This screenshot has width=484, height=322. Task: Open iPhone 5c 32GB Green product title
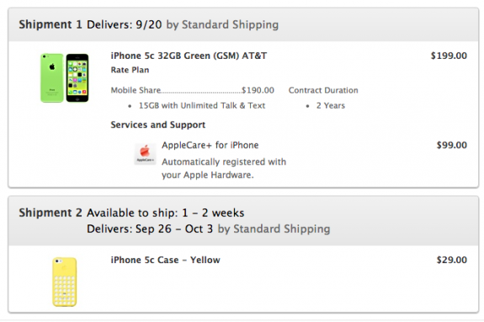coord(189,55)
